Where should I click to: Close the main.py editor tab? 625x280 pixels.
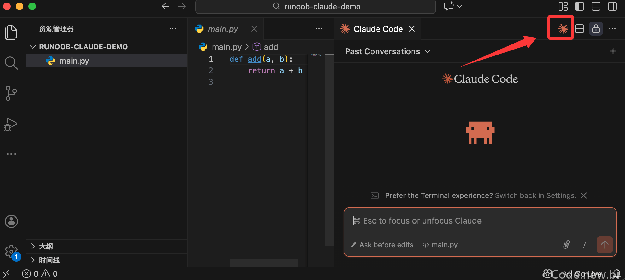(254, 29)
